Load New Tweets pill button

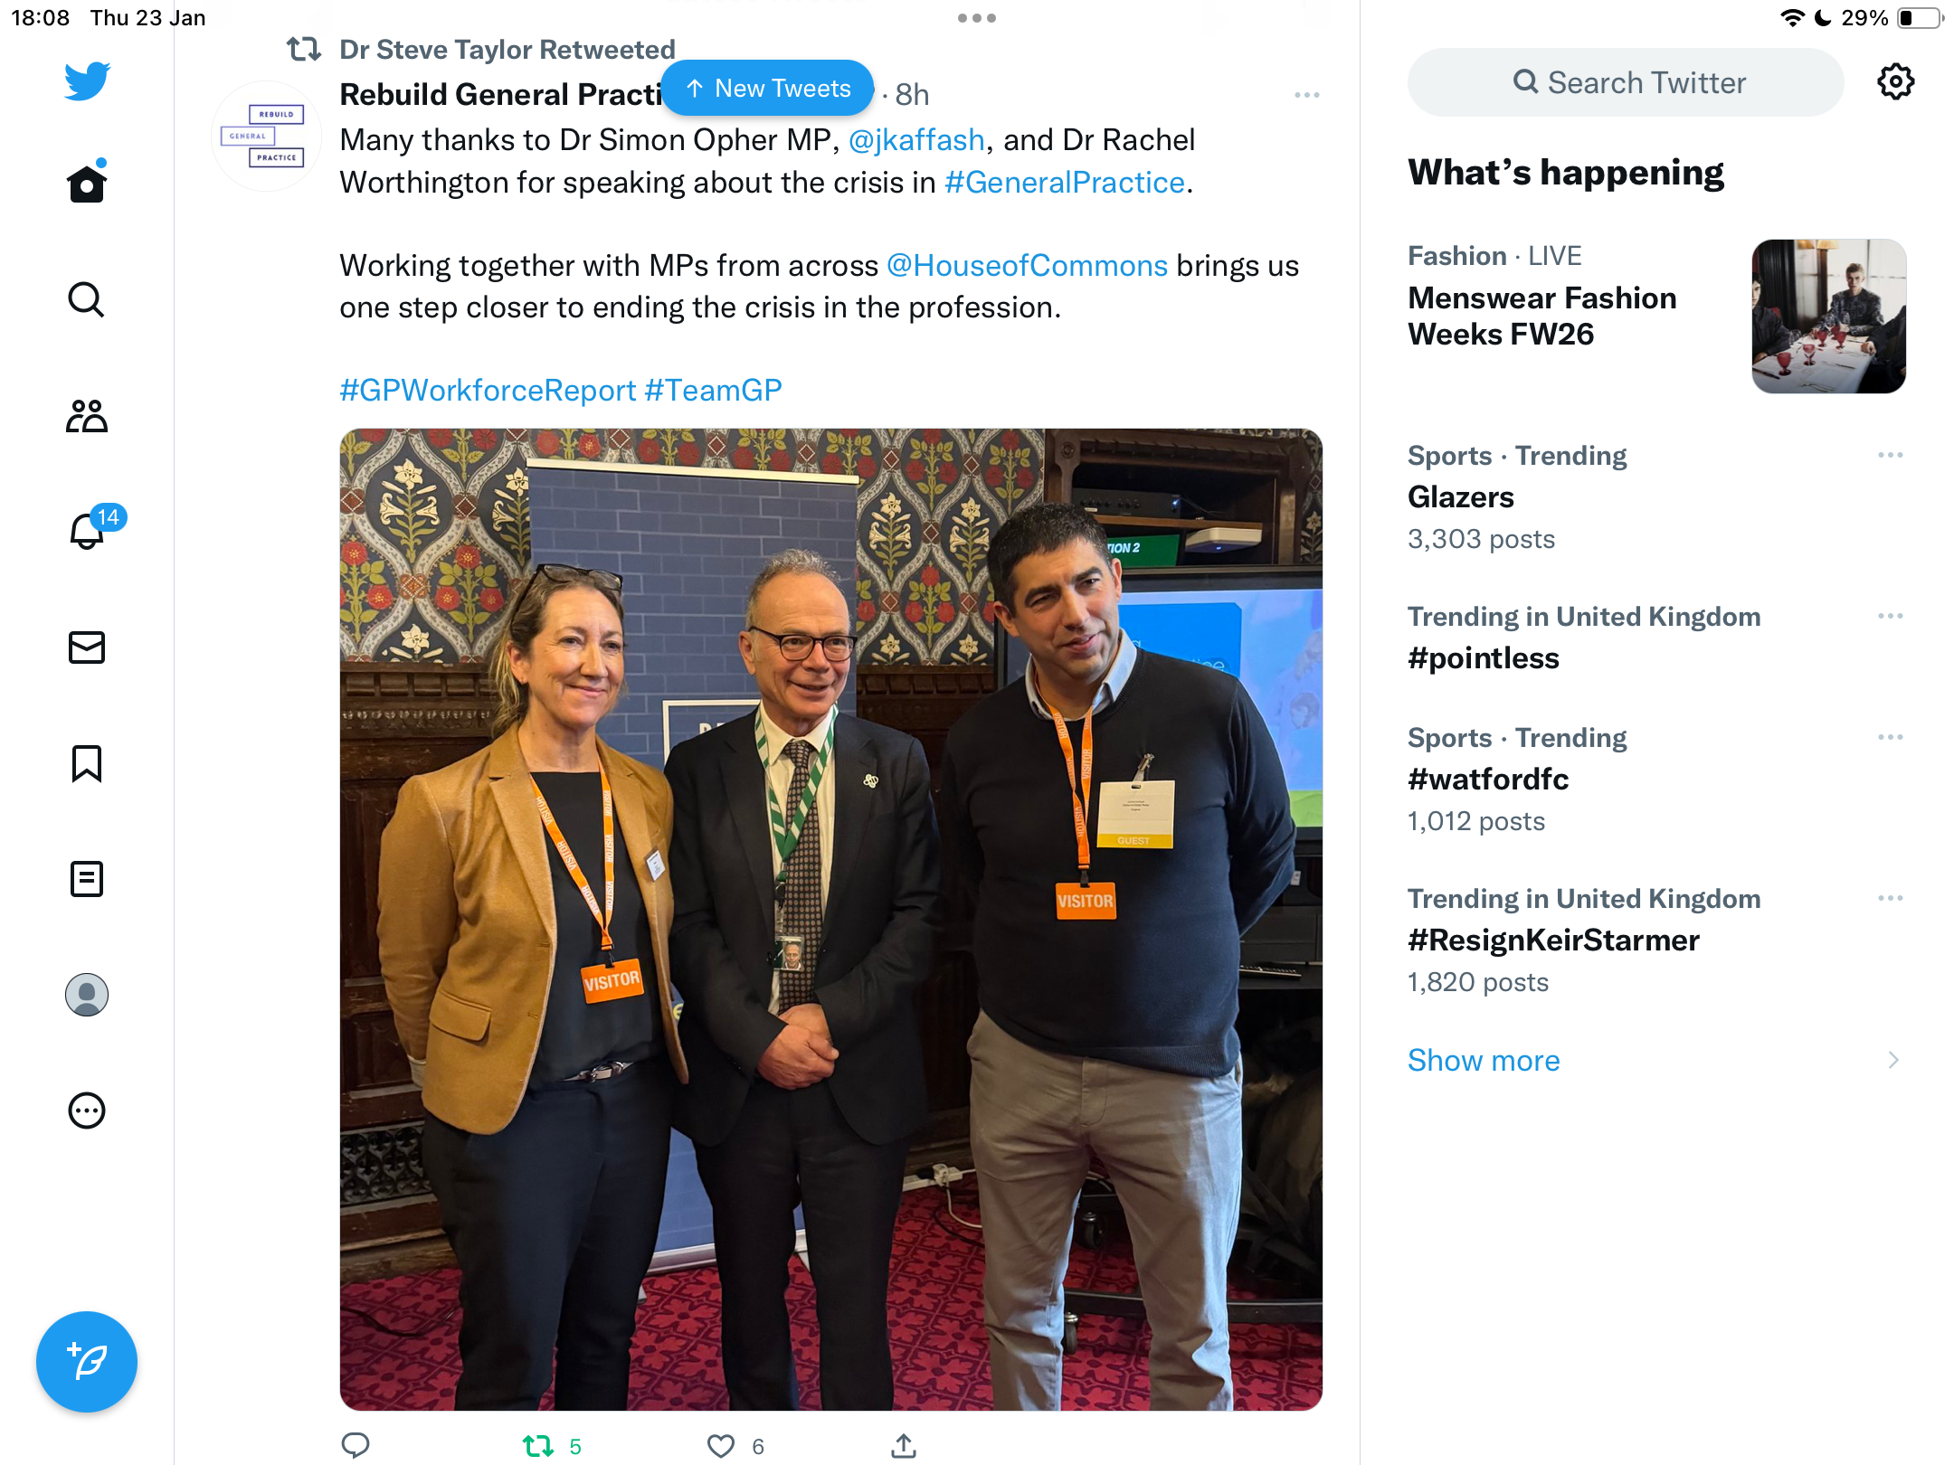(x=768, y=88)
